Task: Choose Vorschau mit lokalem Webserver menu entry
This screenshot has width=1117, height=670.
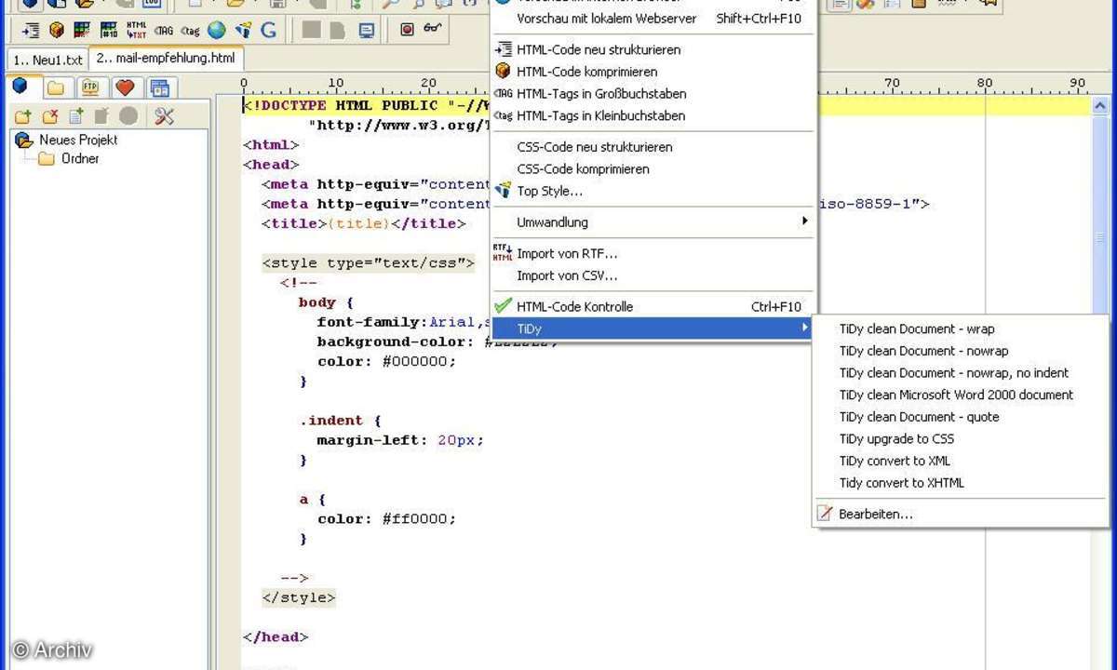Action: (x=653, y=18)
